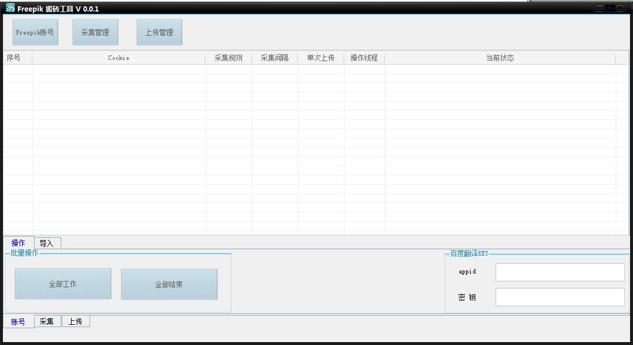Switch to the 导入 tab
Image resolution: width=633 pixels, height=345 pixels.
[46, 243]
